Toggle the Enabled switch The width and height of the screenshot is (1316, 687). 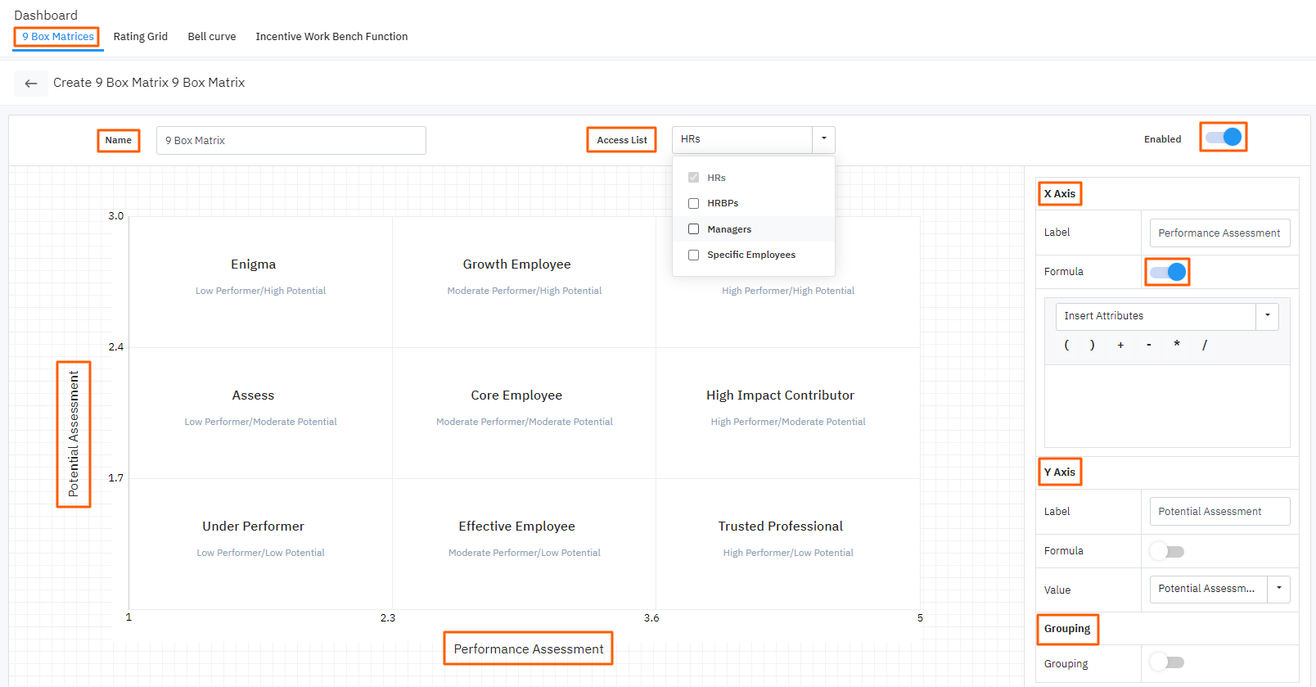pyautogui.click(x=1224, y=138)
